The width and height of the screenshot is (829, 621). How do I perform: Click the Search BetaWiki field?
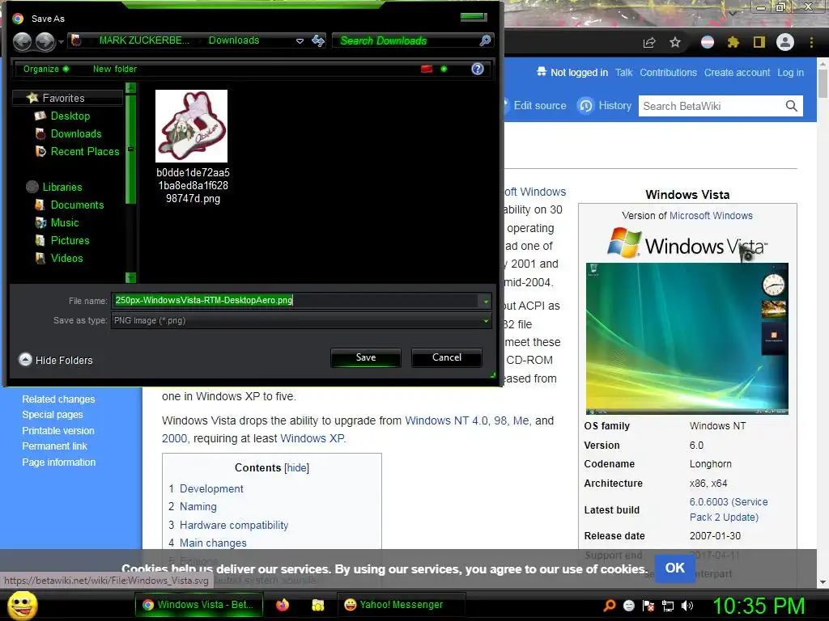(711, 106)
